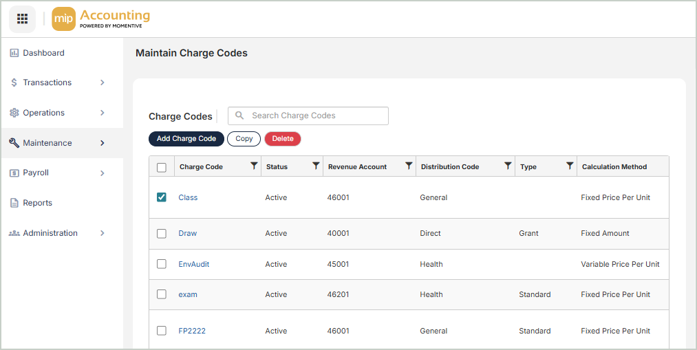Image resolution: width=697 pixels, height=350 pixels.
Task: Open the Type column filter icon
Action: (570, 166)
